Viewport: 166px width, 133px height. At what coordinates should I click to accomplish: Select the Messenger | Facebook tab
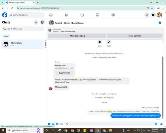point(20,3)
